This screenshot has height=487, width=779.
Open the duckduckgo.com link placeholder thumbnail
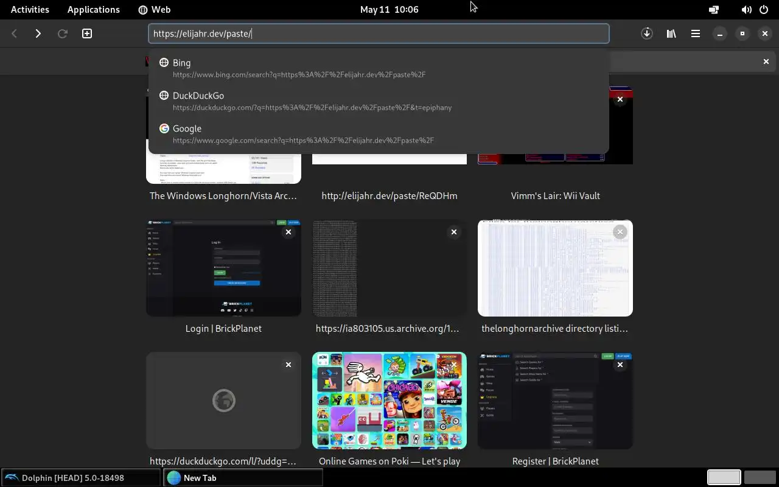tap(223, 401)
